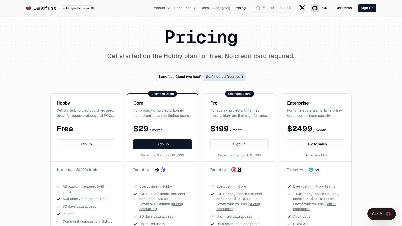This screenshot has width=402, height=226.
Task: Open the Ask AI assistant
Action: pos(381,214)
